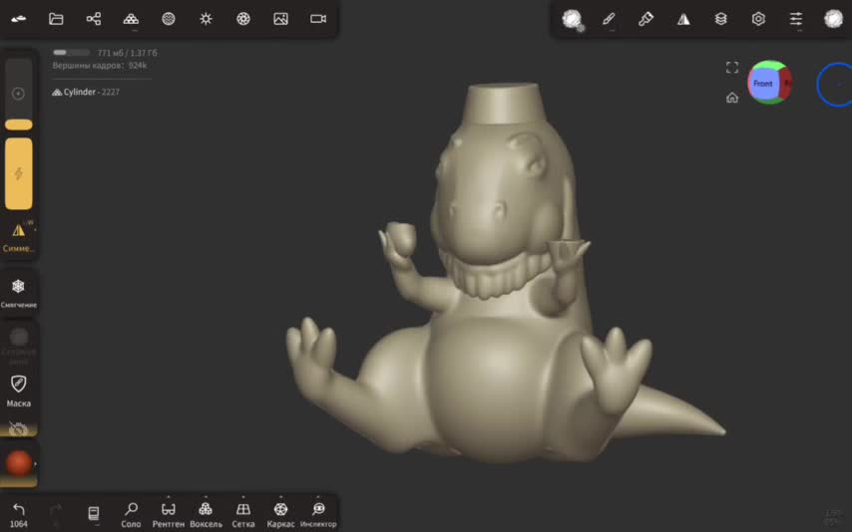Open the Background image menu
Image resolution: width=852 pixels, height=532 pixels.
[281, 19]
